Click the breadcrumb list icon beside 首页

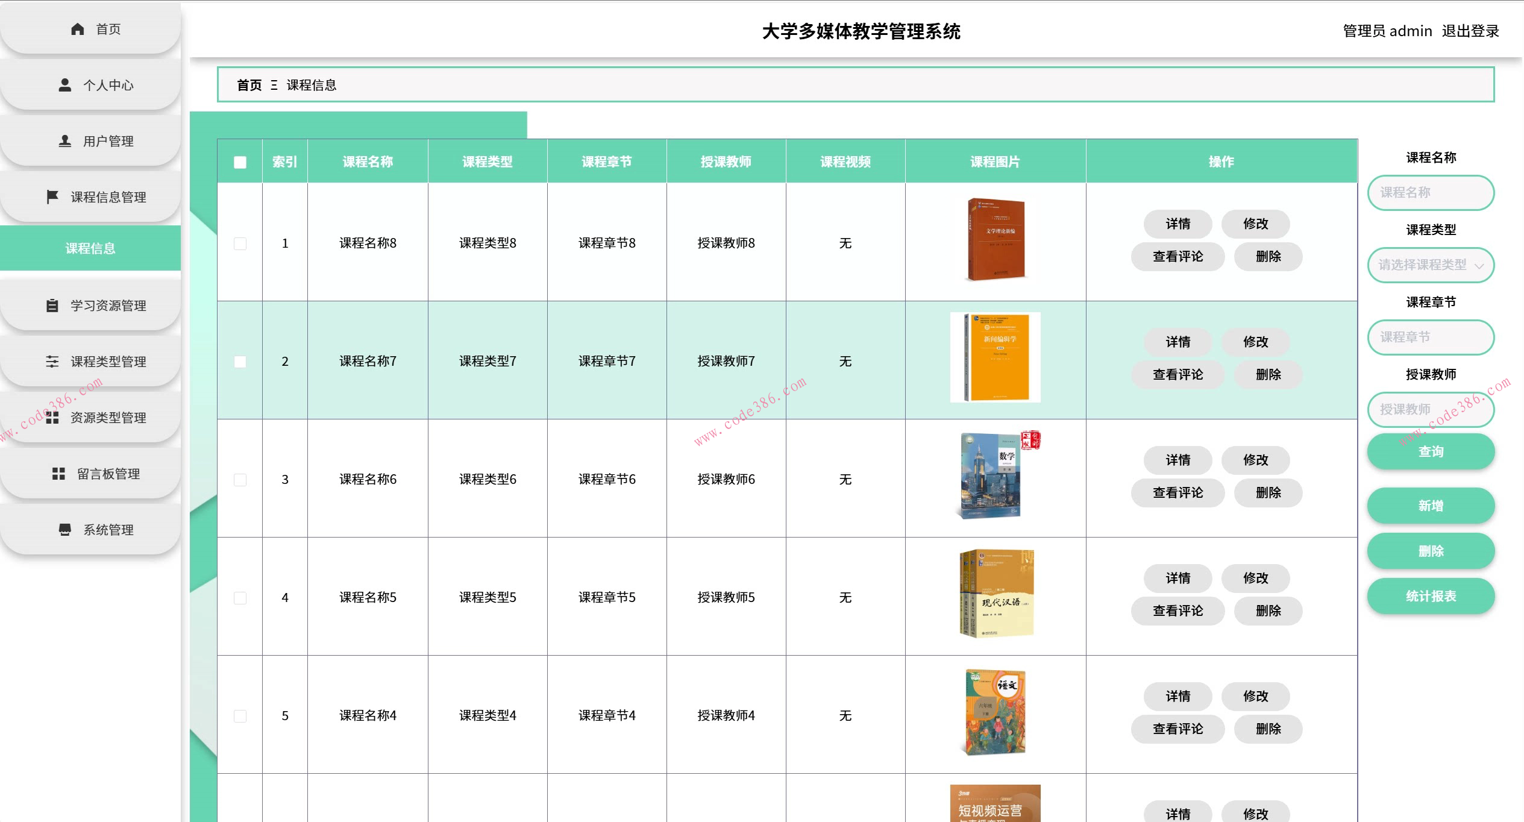274,85
